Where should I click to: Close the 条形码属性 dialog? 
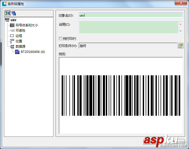[181, 3]
